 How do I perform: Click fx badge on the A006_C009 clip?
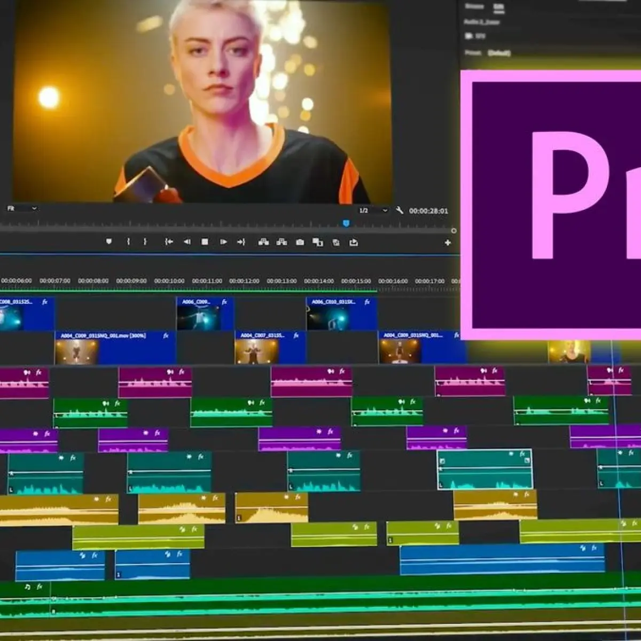click(224, 302)
